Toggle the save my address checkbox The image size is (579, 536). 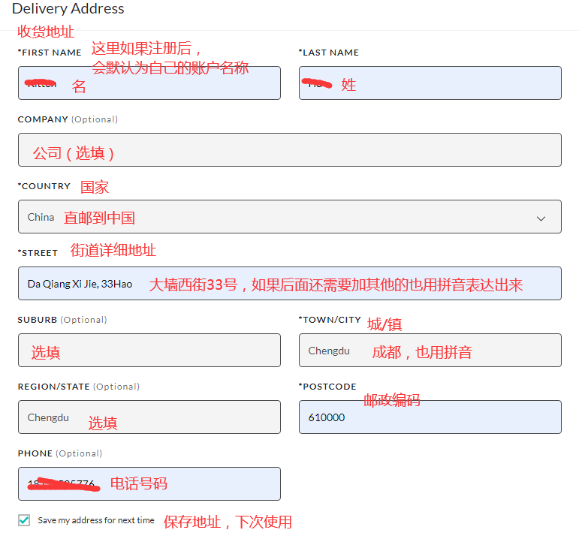click(24, 520)
